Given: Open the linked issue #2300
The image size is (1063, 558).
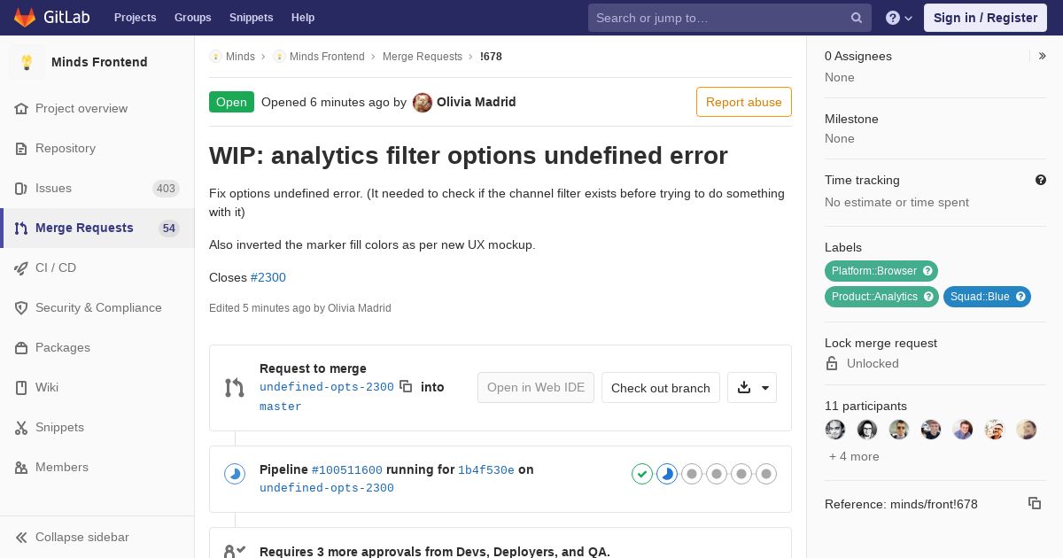Looking at the screenshot, I should pos(268,277).
